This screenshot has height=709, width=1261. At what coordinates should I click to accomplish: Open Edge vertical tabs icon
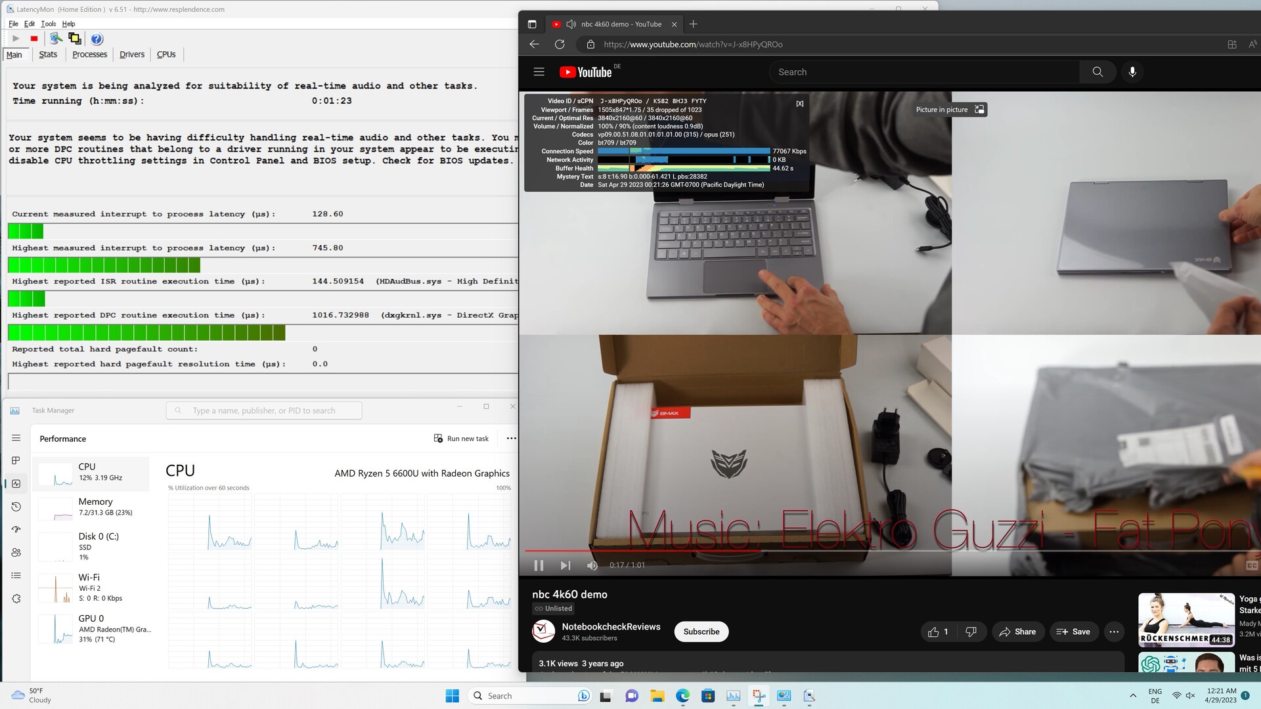coord(532,24)
